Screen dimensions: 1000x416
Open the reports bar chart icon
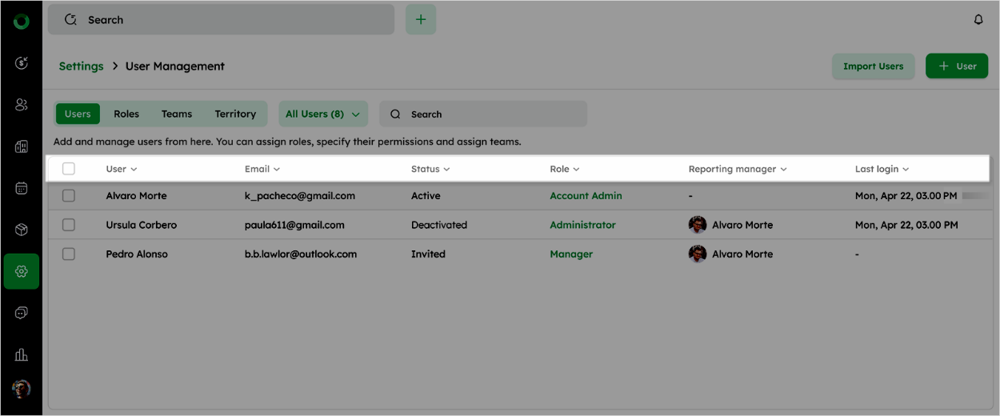point(22,354)
